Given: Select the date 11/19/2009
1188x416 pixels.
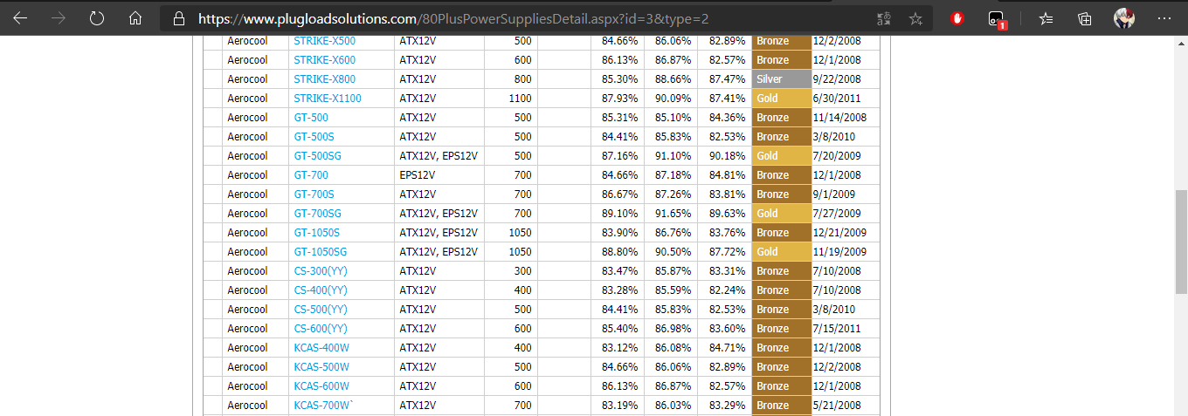Looking at the screenshot, I should (839, 252).
